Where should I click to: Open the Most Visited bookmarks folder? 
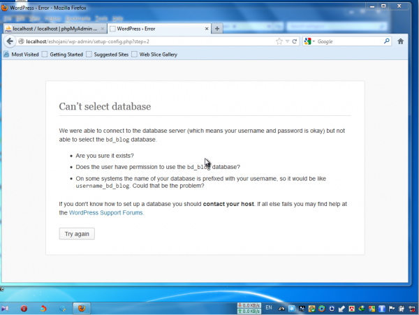22,54
